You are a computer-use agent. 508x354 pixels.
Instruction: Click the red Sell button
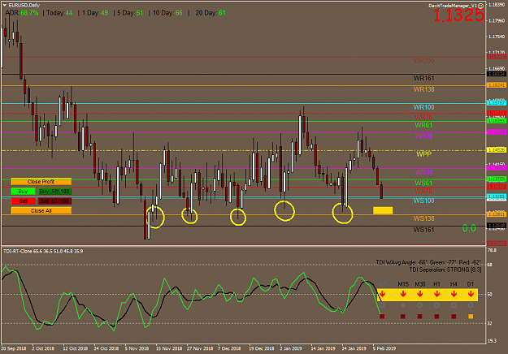[23, 201]
